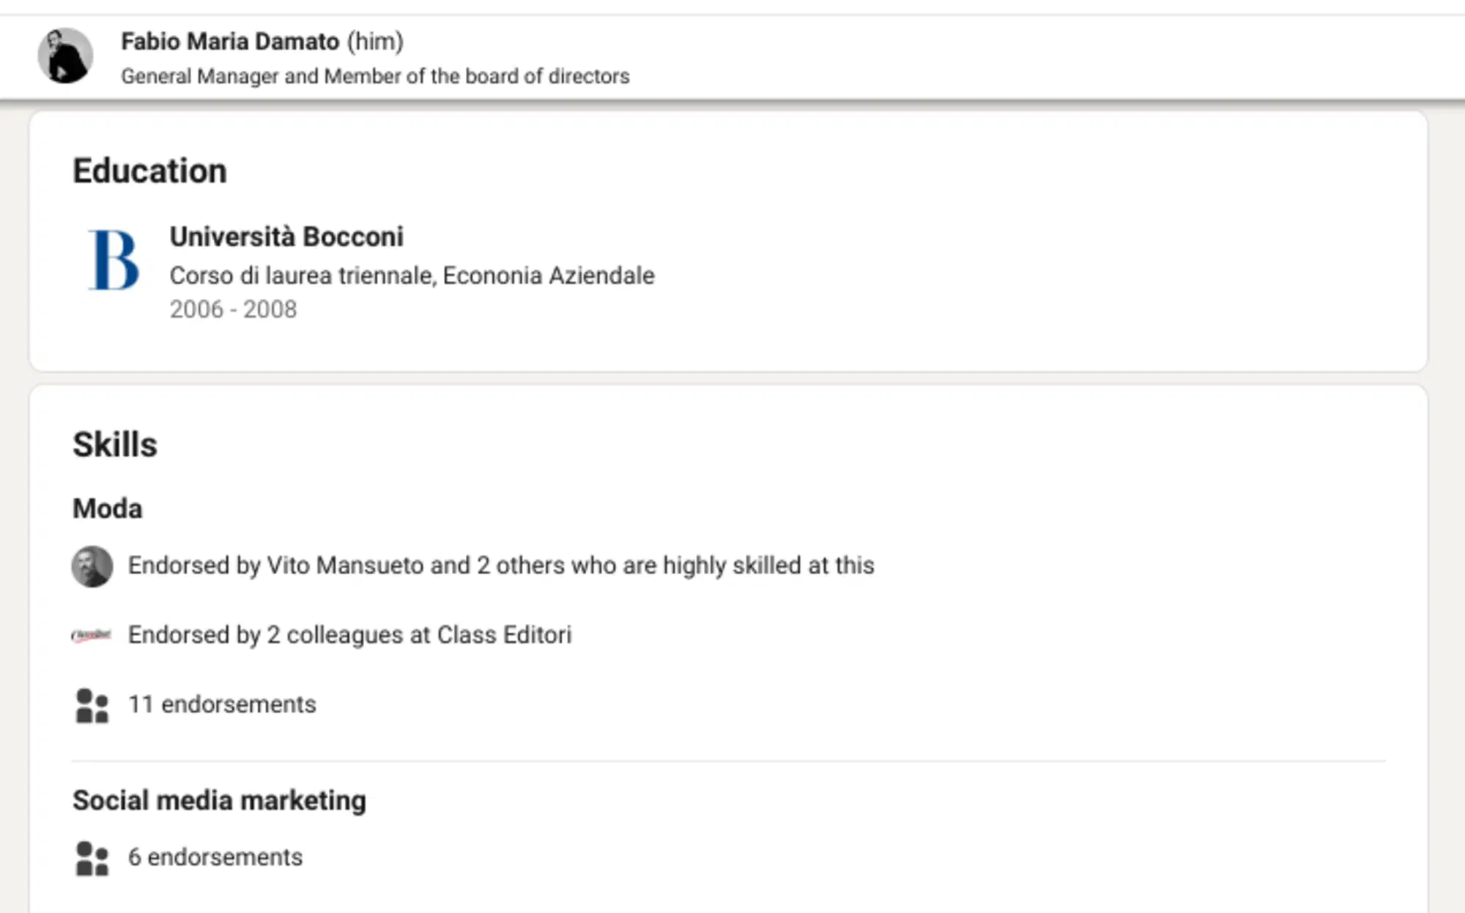This screenshot has width=1465, height=913.
Task: View the Social media marketing skill
Action: point(219,800)
